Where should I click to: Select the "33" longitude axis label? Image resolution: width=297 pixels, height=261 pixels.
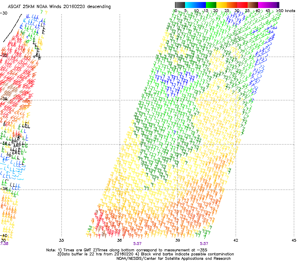[61, 241]
